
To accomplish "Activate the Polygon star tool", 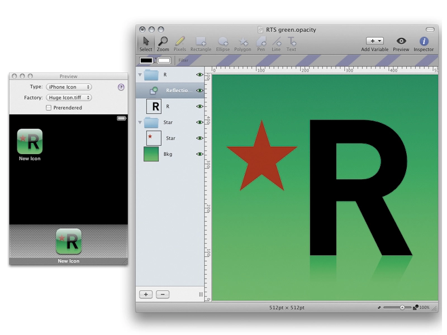I will click(x=242, y=44).
